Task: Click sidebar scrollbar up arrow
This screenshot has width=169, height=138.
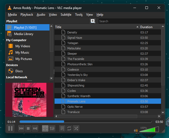Action: pyautogui.click(x=51, y=26)
